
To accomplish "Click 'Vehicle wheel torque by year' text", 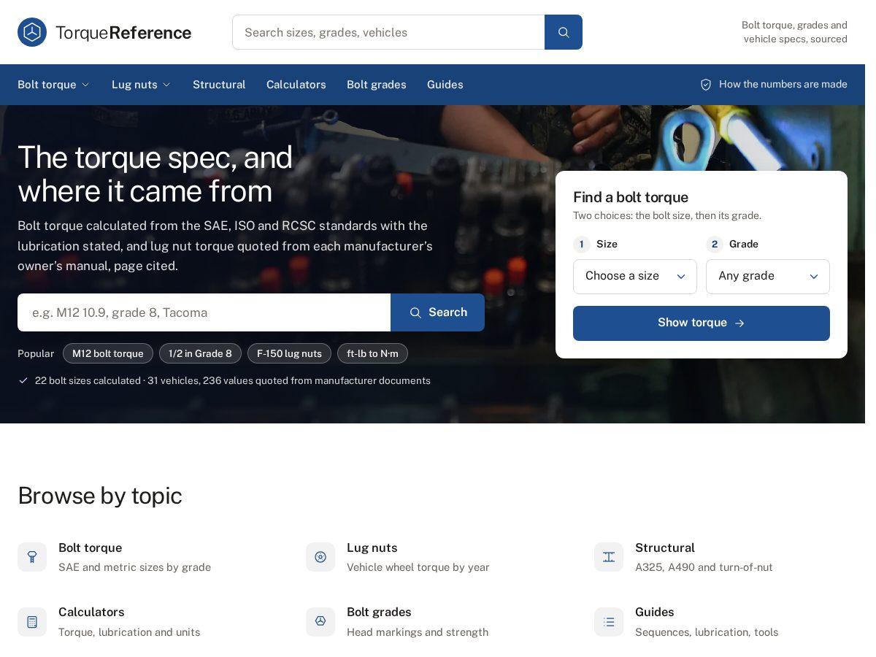I will tap(418, 567).
